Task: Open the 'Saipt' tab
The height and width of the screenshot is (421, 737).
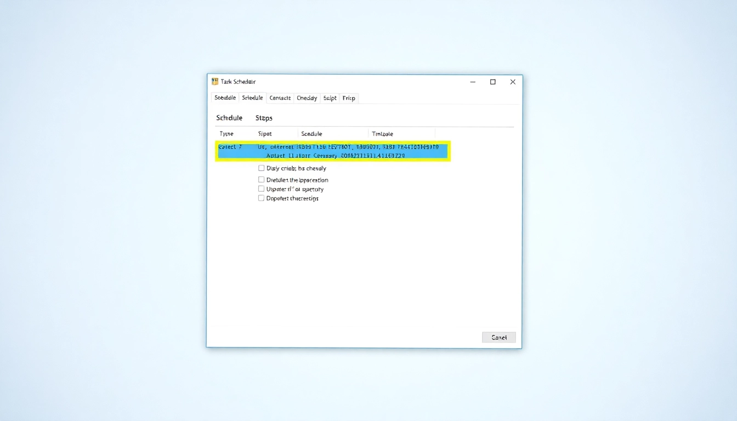Action: pos(330,98)
